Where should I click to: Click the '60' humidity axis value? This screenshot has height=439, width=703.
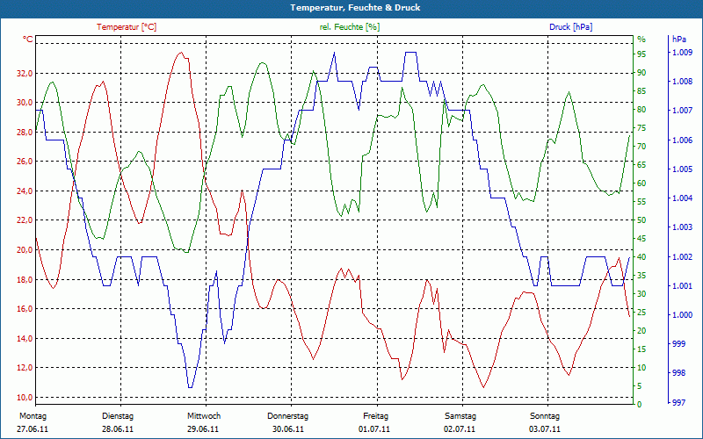click(x=641, y=184)
